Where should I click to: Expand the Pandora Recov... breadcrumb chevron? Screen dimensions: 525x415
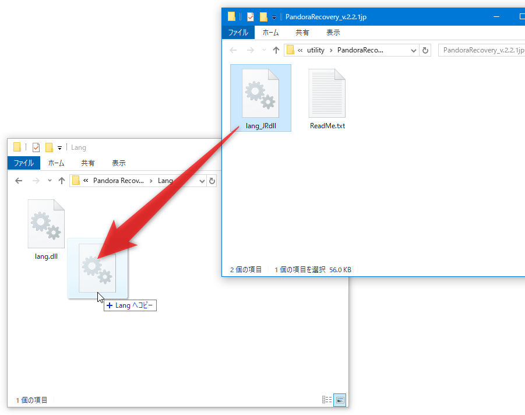pos(151,181)
